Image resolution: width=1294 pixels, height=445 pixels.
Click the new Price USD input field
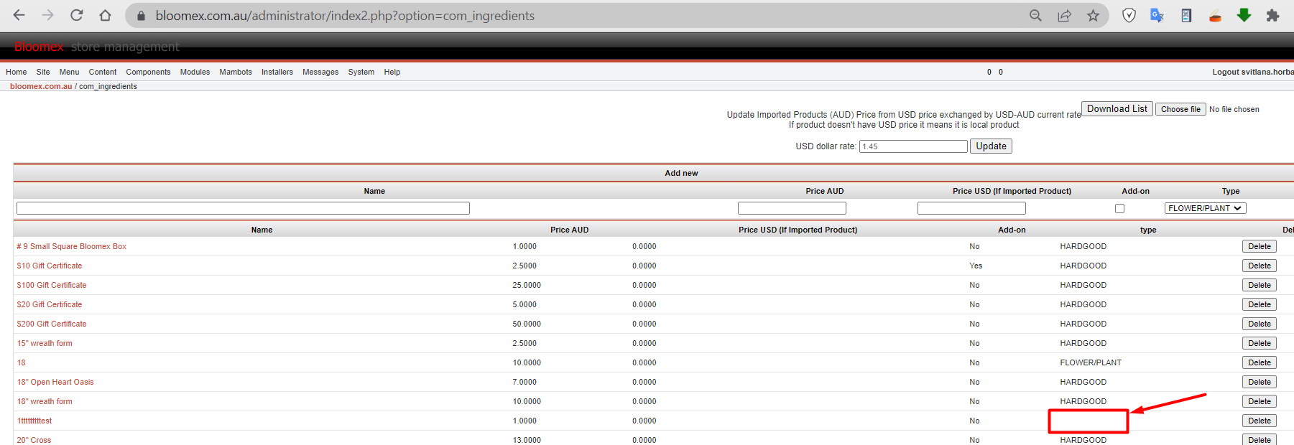click(x=971, y=208)
